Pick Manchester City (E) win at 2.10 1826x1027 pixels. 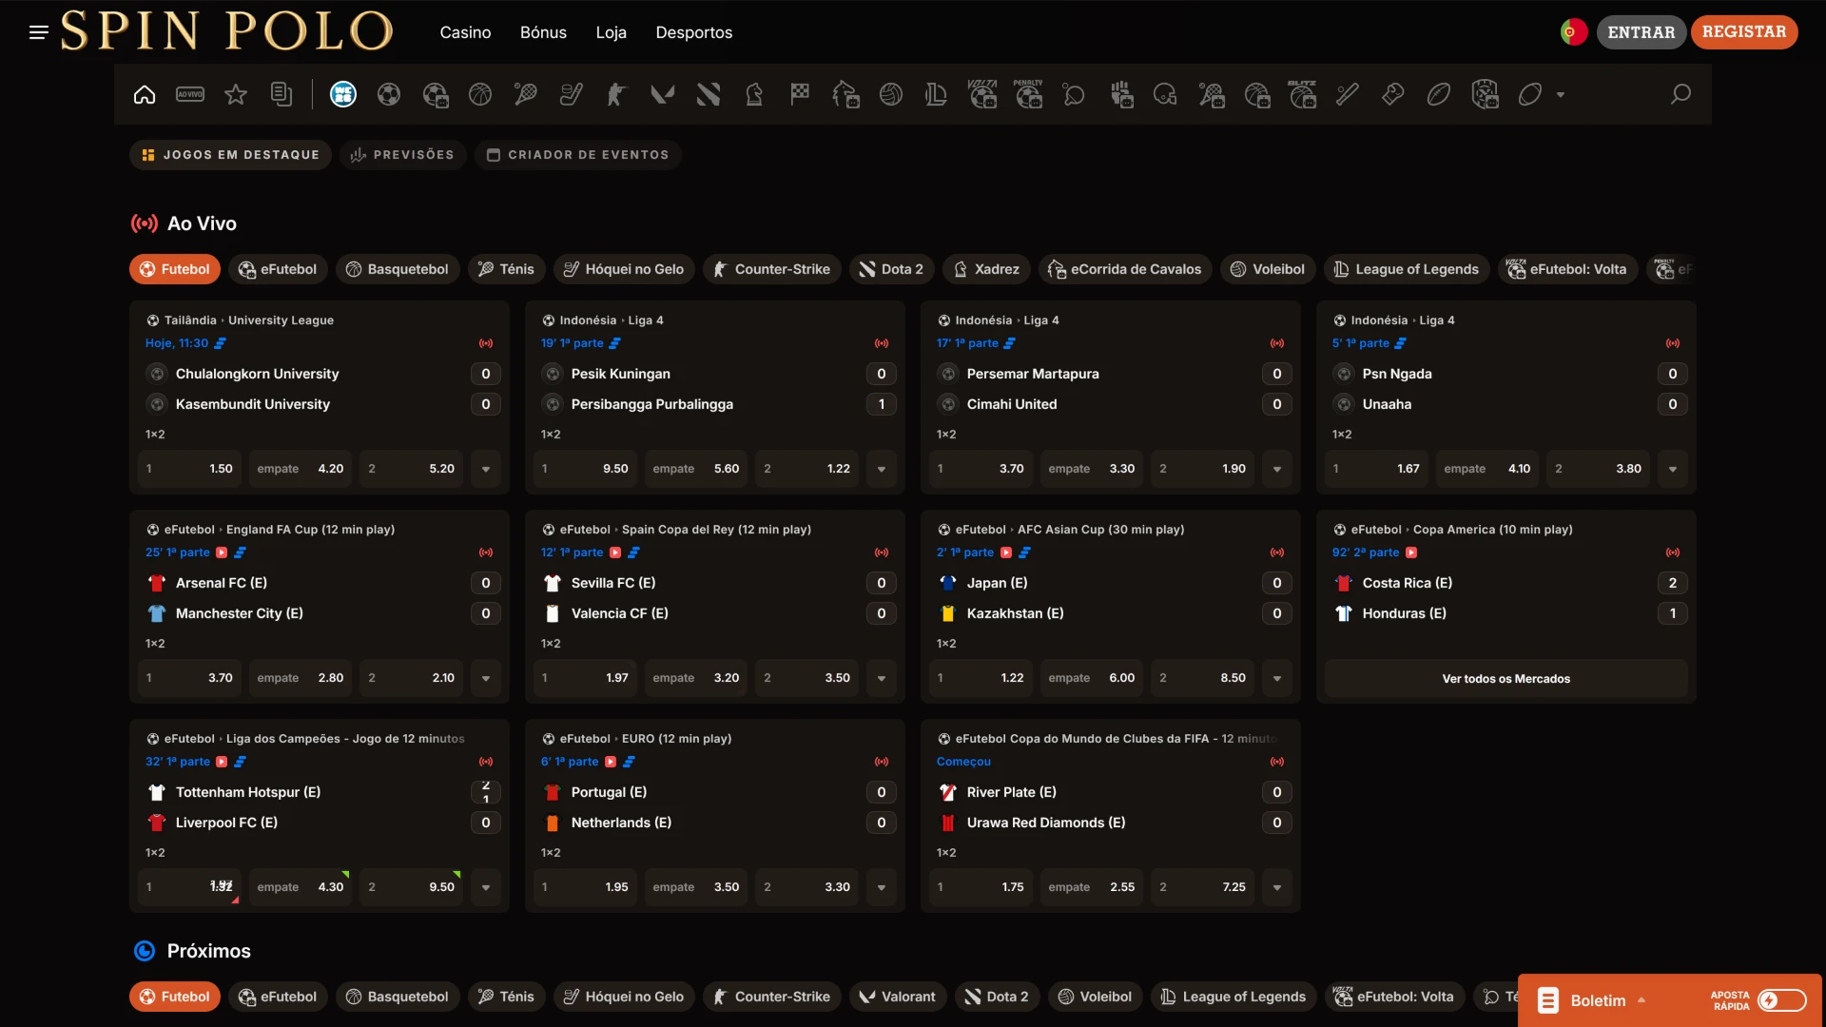411,678
